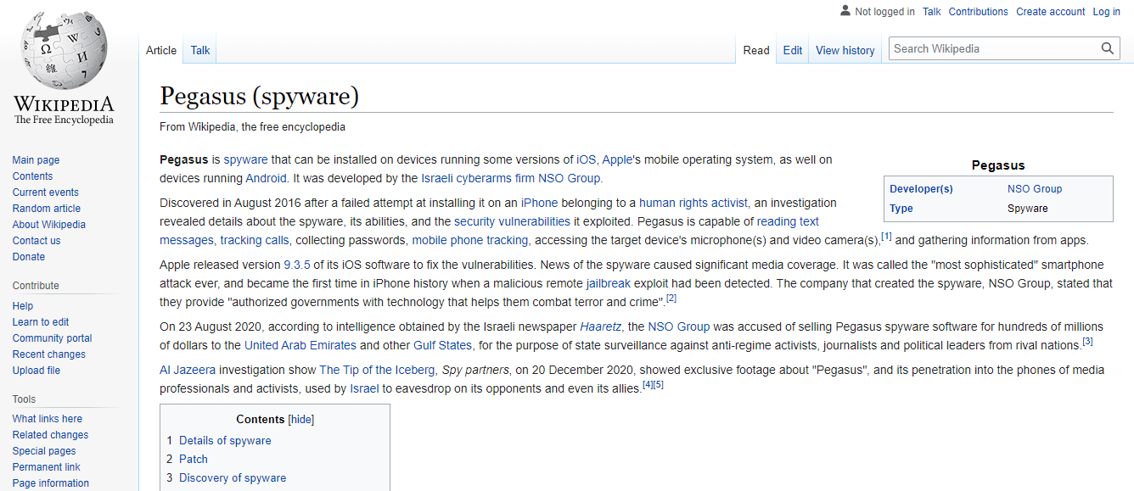1134x491 pixels.
Task: Jump to citation footnote [3]
Action: [1087, 341]
